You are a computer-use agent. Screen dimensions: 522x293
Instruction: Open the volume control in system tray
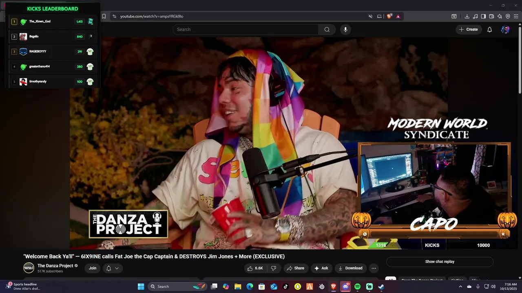[493, 286]
